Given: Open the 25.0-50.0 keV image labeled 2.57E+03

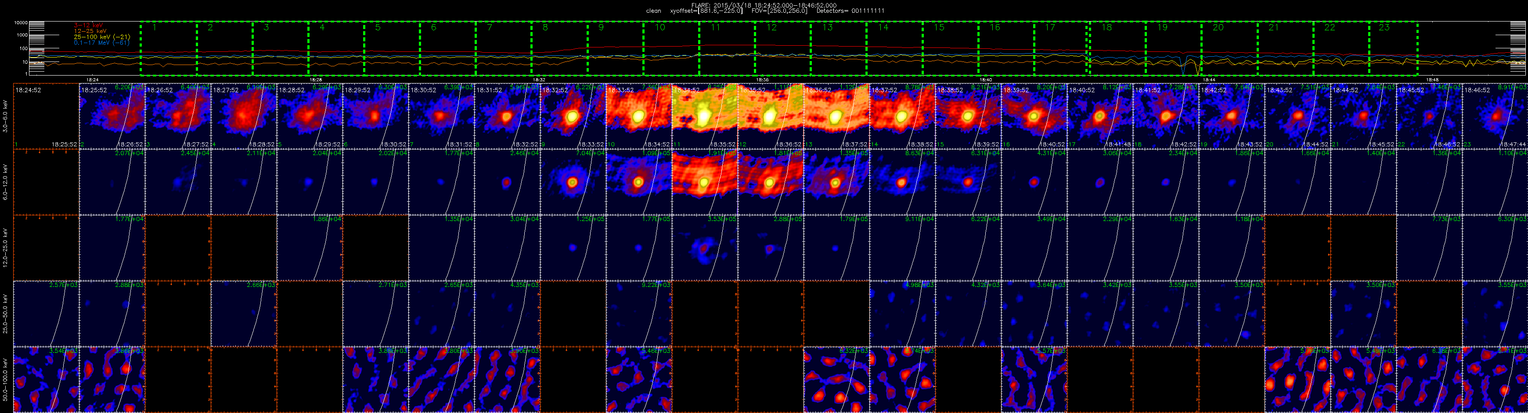Looking at the screenshot, I should pos(46,314).
